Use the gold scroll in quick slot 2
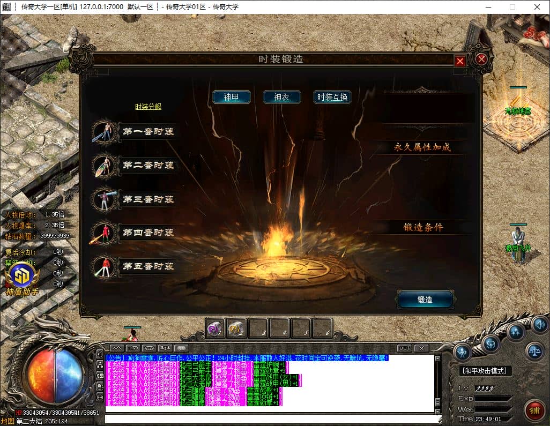This screenshot has height=426, width=550. 236,328
